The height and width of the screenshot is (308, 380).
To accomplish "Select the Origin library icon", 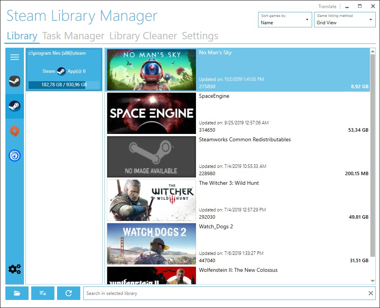I will [14, 131].
